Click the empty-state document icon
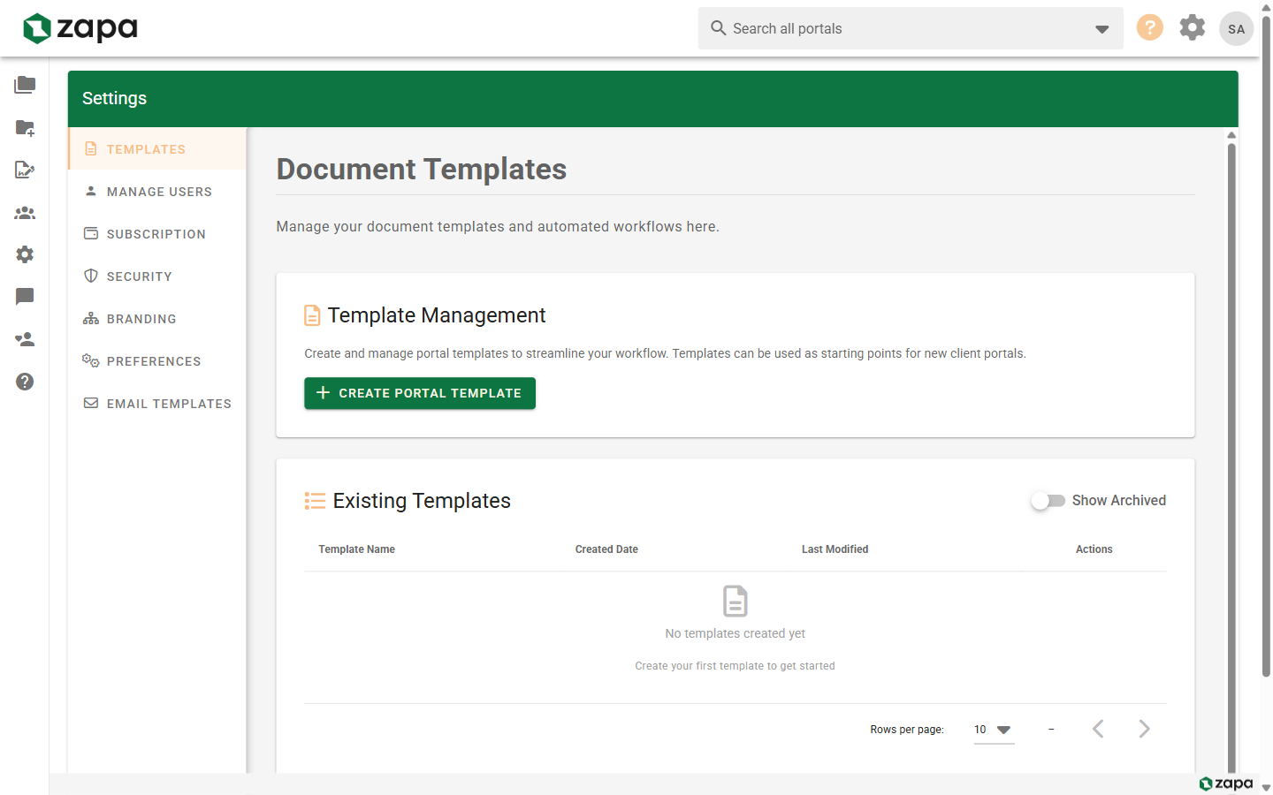 736,601
